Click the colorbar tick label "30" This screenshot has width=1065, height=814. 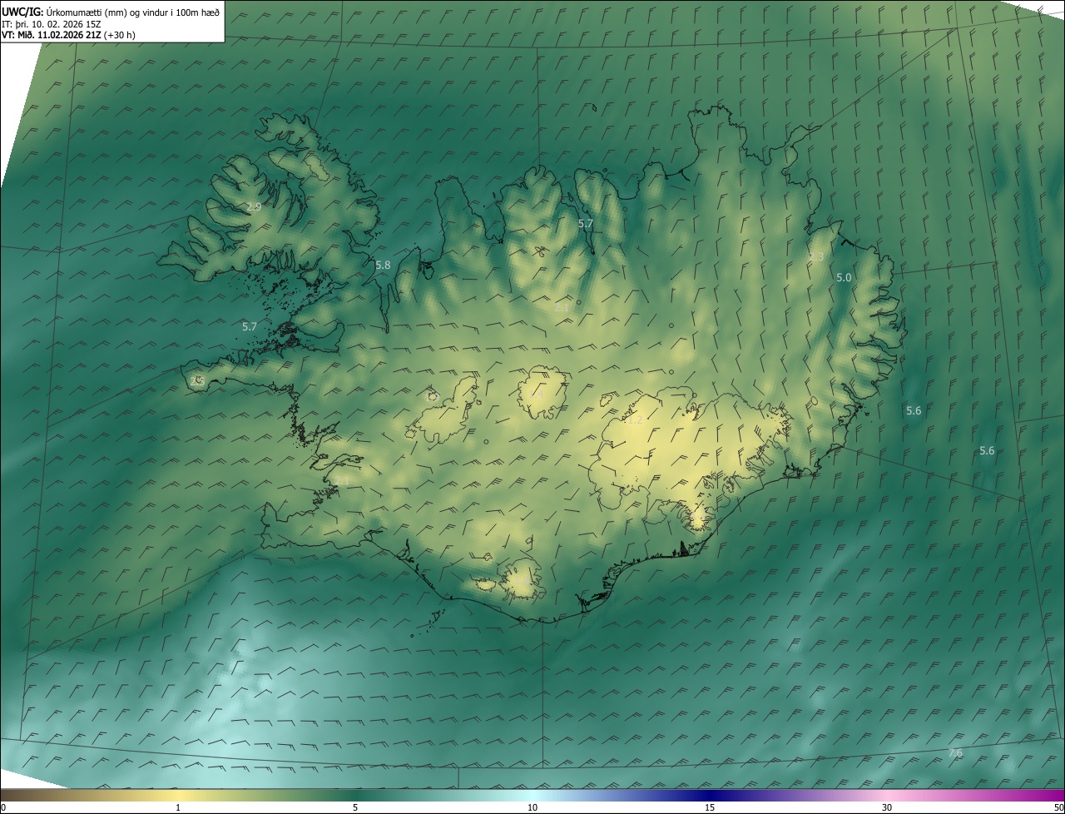click(887, 807)
